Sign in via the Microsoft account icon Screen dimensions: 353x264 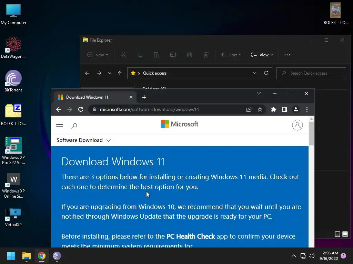[x=297, y=125]
